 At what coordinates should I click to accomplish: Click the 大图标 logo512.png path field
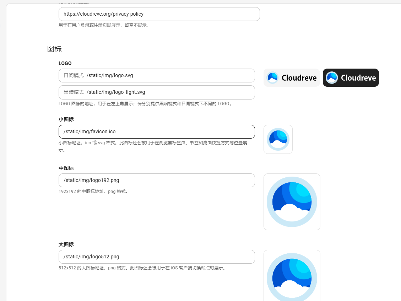[x=157, y=257]
